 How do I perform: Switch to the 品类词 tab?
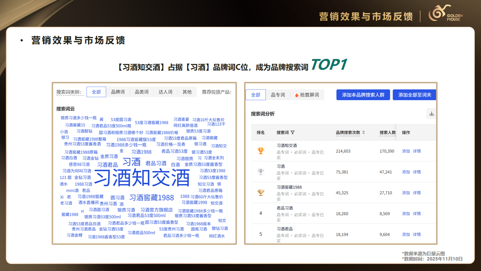(141, 92)
